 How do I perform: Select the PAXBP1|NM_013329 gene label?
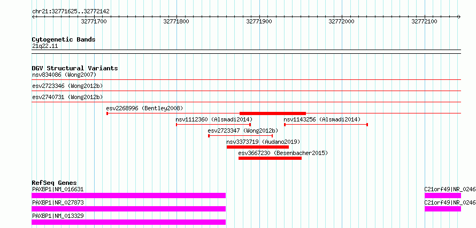tap(58, 216)
